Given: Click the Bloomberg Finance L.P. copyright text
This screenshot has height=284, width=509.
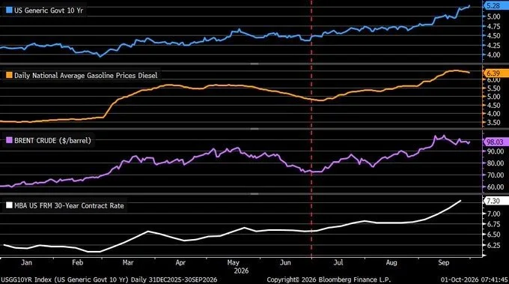Looking at the screenshot, I should (x=329, y=280).
